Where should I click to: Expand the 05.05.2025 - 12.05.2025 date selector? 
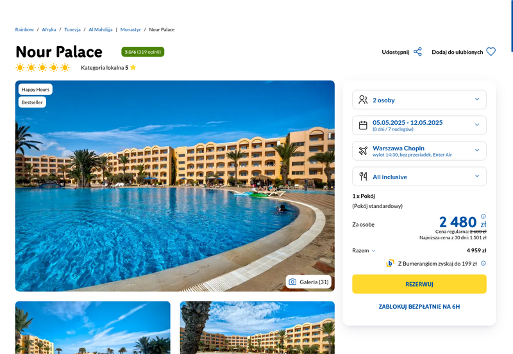[x=419, y=125]
